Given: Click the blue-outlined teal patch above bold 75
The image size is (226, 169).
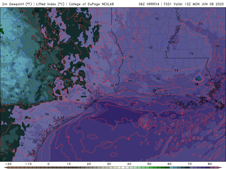Looking at the screenshot, I should (198, 78).
